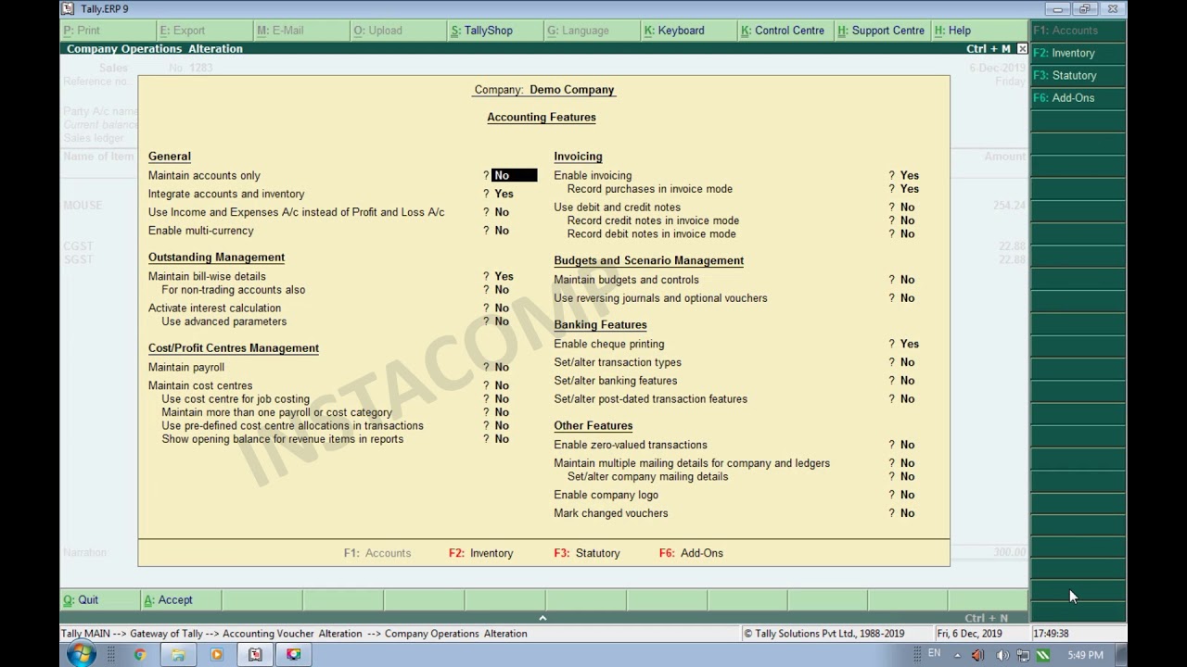
Task: Expand the bottom panel with the up arrow
Action: [542, 618]
